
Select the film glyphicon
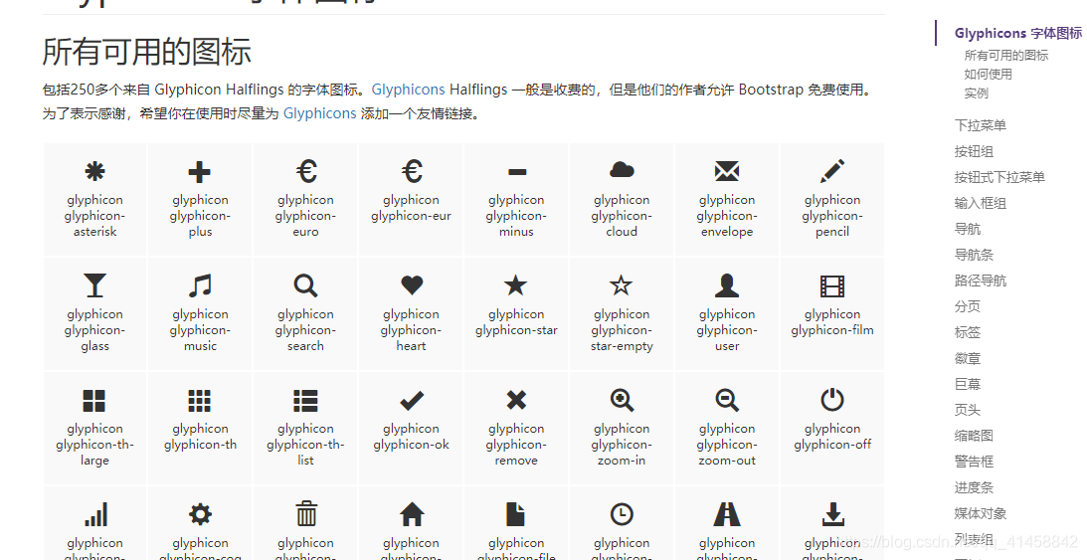(x=832, y=286)
